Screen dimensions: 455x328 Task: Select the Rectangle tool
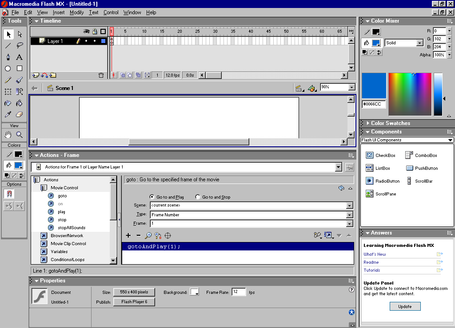pos(20,69)
